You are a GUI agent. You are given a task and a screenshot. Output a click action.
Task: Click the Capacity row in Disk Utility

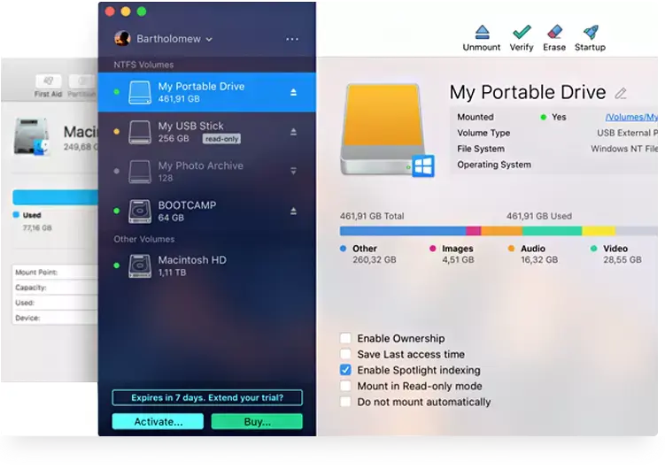click(56, 288)
